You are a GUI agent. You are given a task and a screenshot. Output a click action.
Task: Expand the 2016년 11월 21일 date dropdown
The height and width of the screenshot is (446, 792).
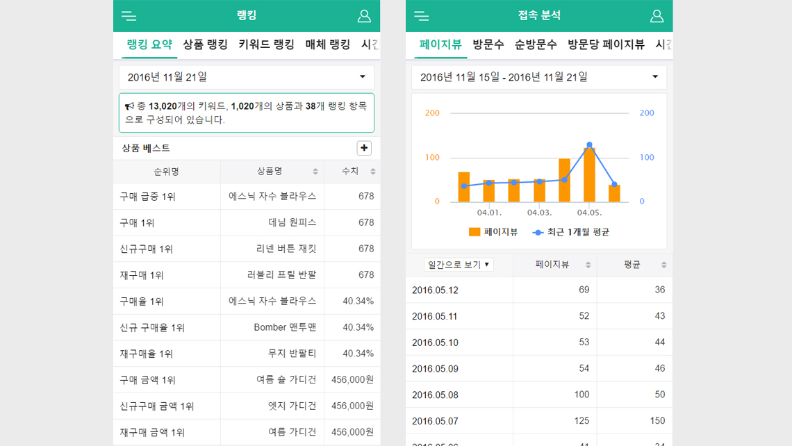(247, 77)
